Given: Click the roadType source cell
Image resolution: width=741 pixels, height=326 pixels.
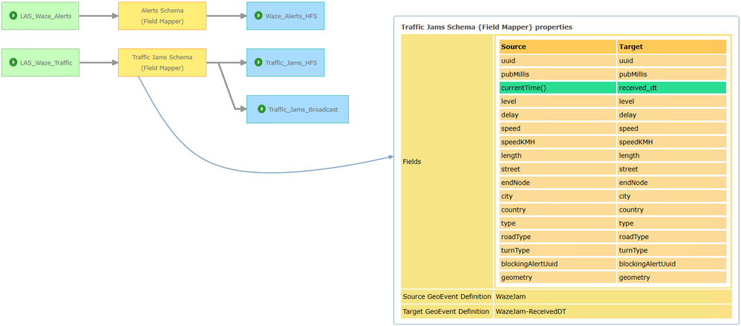Looking at the screenshot, I should pyautogui.click(x=558, y=237).
